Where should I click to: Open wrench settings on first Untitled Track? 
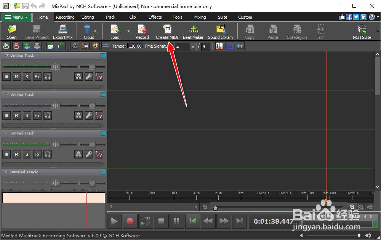[89, 77]
